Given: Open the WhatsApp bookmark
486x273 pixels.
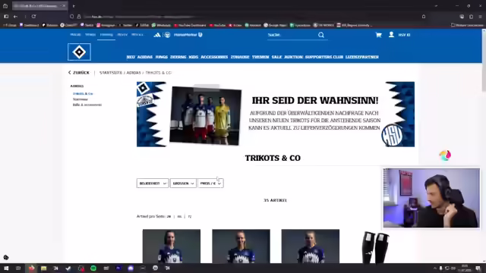Looking at the screenshot, I should [x=161, y=25].
